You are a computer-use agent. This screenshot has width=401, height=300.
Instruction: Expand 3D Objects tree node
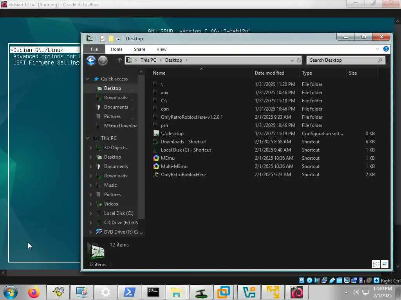coord(90,147)
